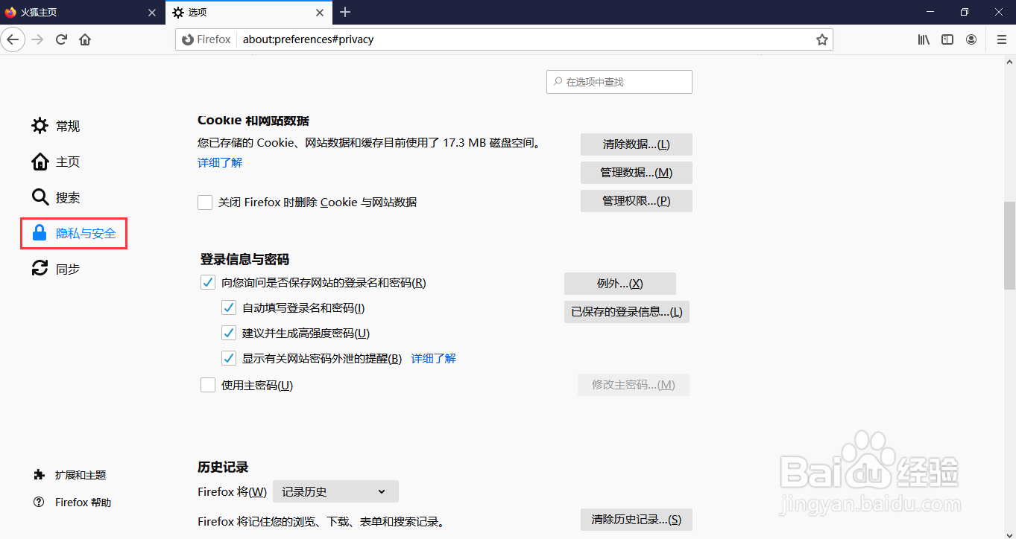Select the 搜索 magnifier icon in sidebar
1016x539 pixels.
pyautogui.click(x=40, y=197)
